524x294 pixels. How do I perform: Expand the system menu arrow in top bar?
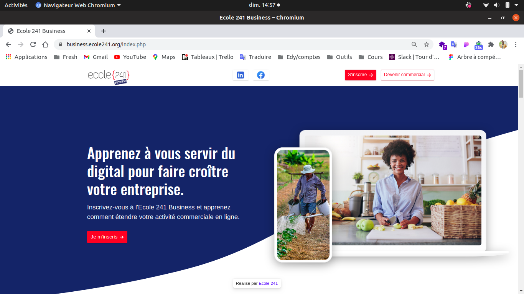click(x=516, y=5)
